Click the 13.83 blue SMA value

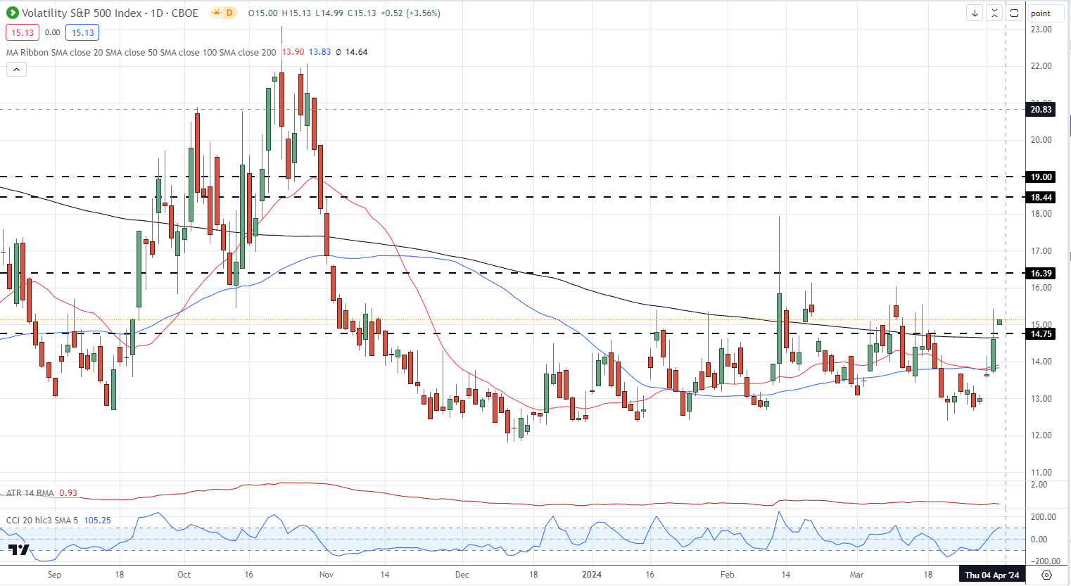pyautogui.click(x=319, y=52)
